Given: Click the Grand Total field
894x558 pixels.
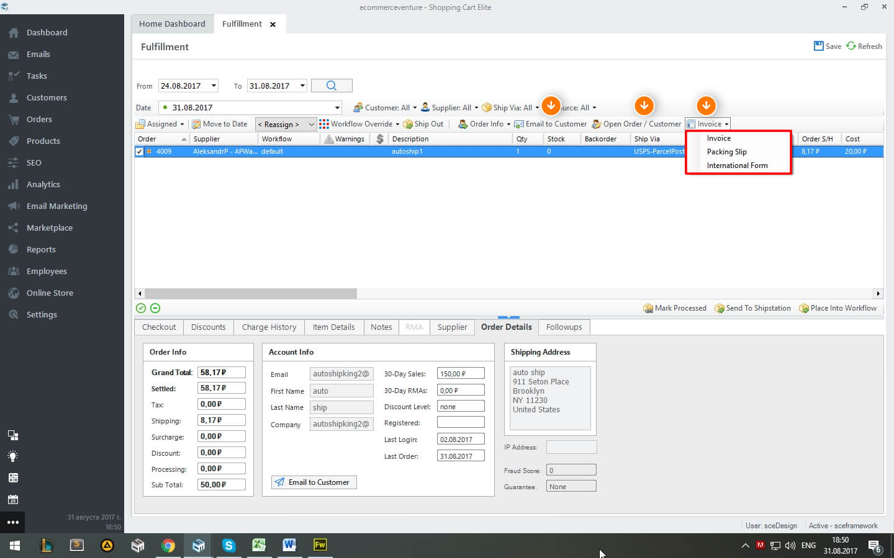Looking at the screenshot, I should pos(222,373).
